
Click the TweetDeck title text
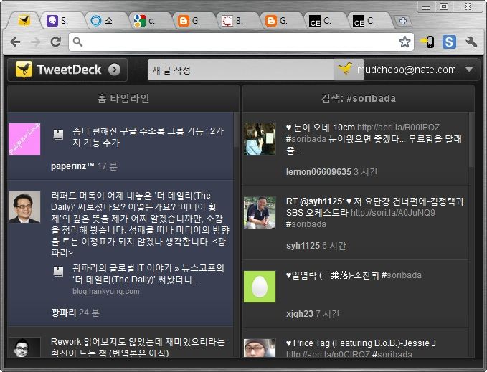pyautogui.click(x=69, y=70)
